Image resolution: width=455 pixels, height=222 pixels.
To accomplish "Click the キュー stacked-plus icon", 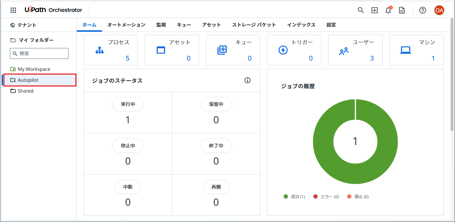I will (x=222, y=50).
